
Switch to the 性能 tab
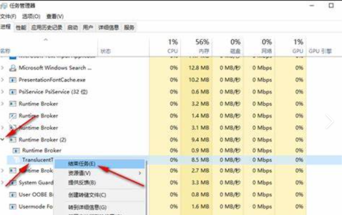coord(21,28)
